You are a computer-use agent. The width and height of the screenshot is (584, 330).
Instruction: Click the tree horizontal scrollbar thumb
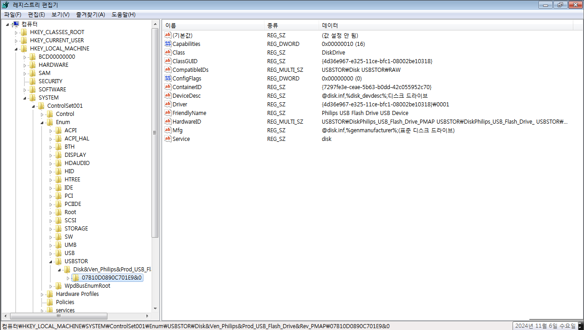[x=59, y=316]
